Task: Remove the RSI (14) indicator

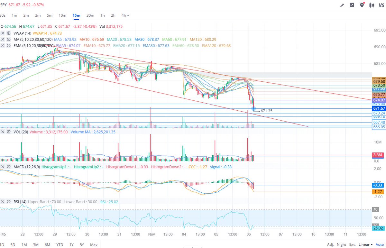Action: coord(3,202)
